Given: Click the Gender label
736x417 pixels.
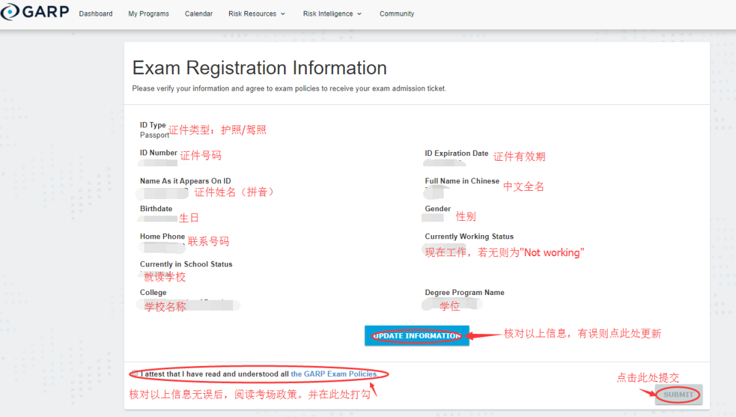Looking at the screenshot, I should point(438,208).
